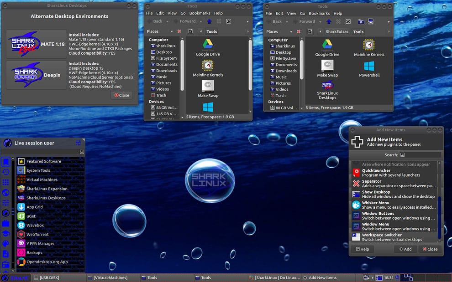Click the Deepin install button
452x282 pixels.
37,75
